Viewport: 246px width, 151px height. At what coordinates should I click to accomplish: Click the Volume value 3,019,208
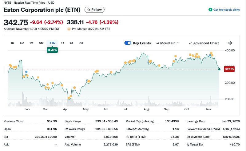111,137
